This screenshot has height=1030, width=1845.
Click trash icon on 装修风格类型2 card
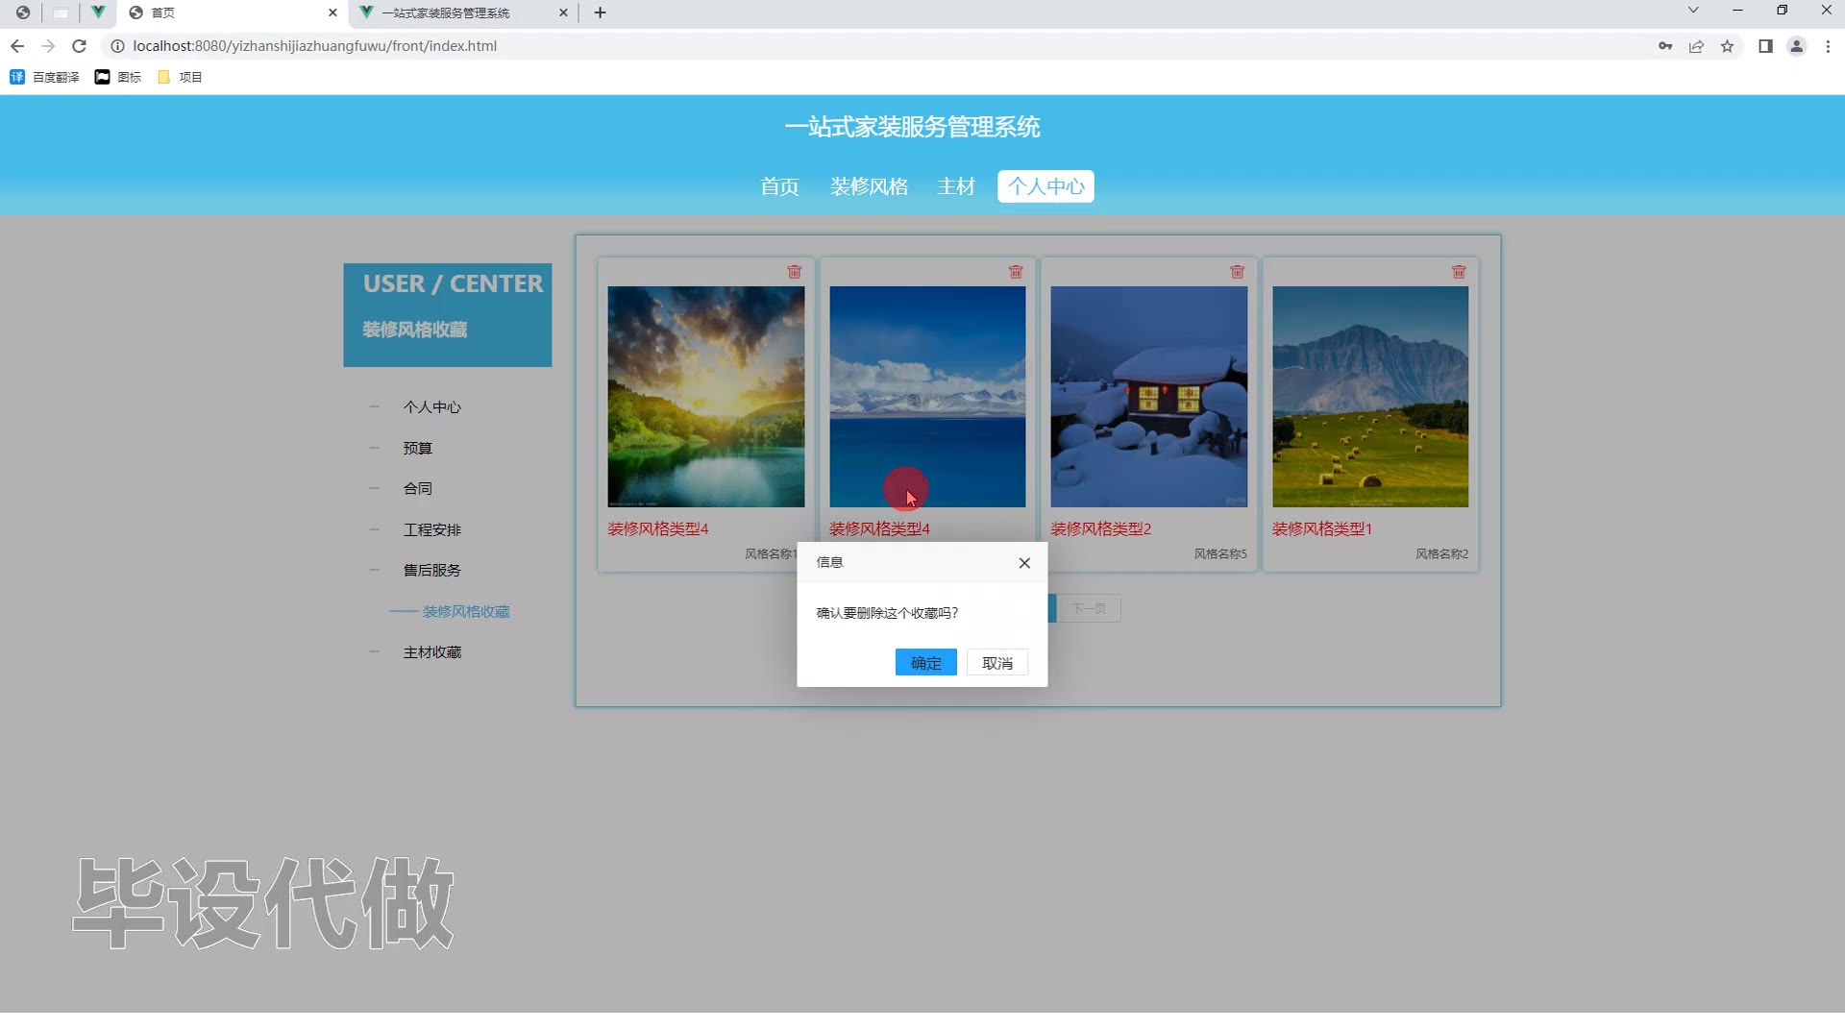(1238, 272)
